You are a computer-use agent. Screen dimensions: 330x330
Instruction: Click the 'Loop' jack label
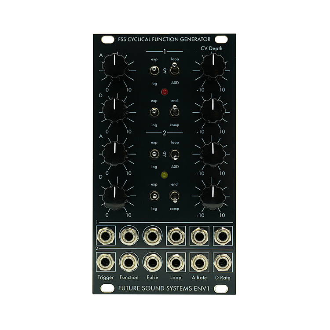pyautogui.click(x=176, y=278)
